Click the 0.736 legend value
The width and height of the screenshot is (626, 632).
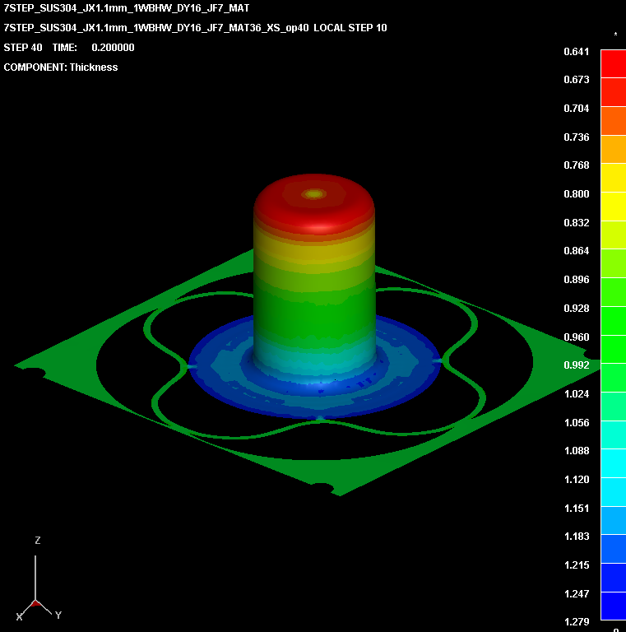pyautogui.click(x=576, y=137)
